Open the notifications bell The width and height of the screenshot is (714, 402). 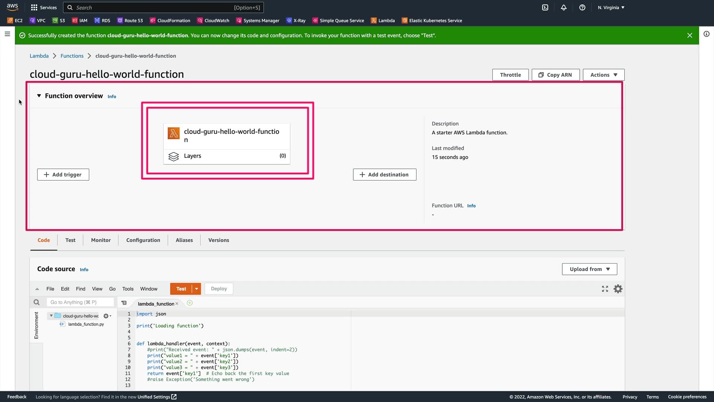[x=564, y=7]
